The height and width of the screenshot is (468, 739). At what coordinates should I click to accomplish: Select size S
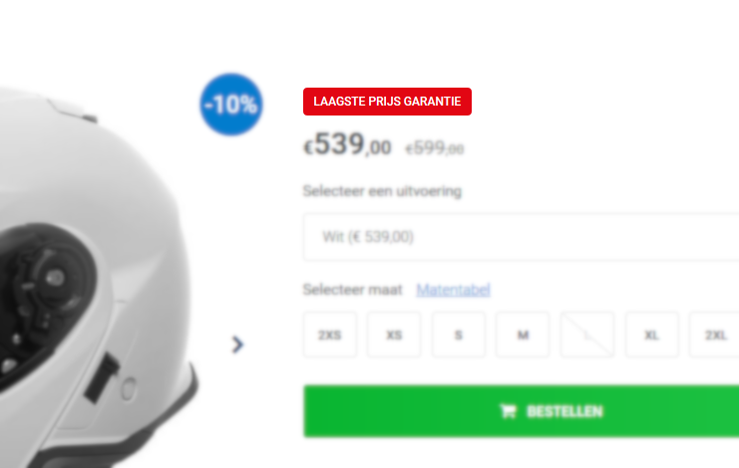click(459, 335)
